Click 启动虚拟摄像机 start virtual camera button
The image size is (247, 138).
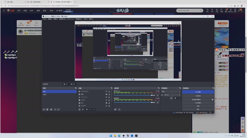tap(196, 99)
